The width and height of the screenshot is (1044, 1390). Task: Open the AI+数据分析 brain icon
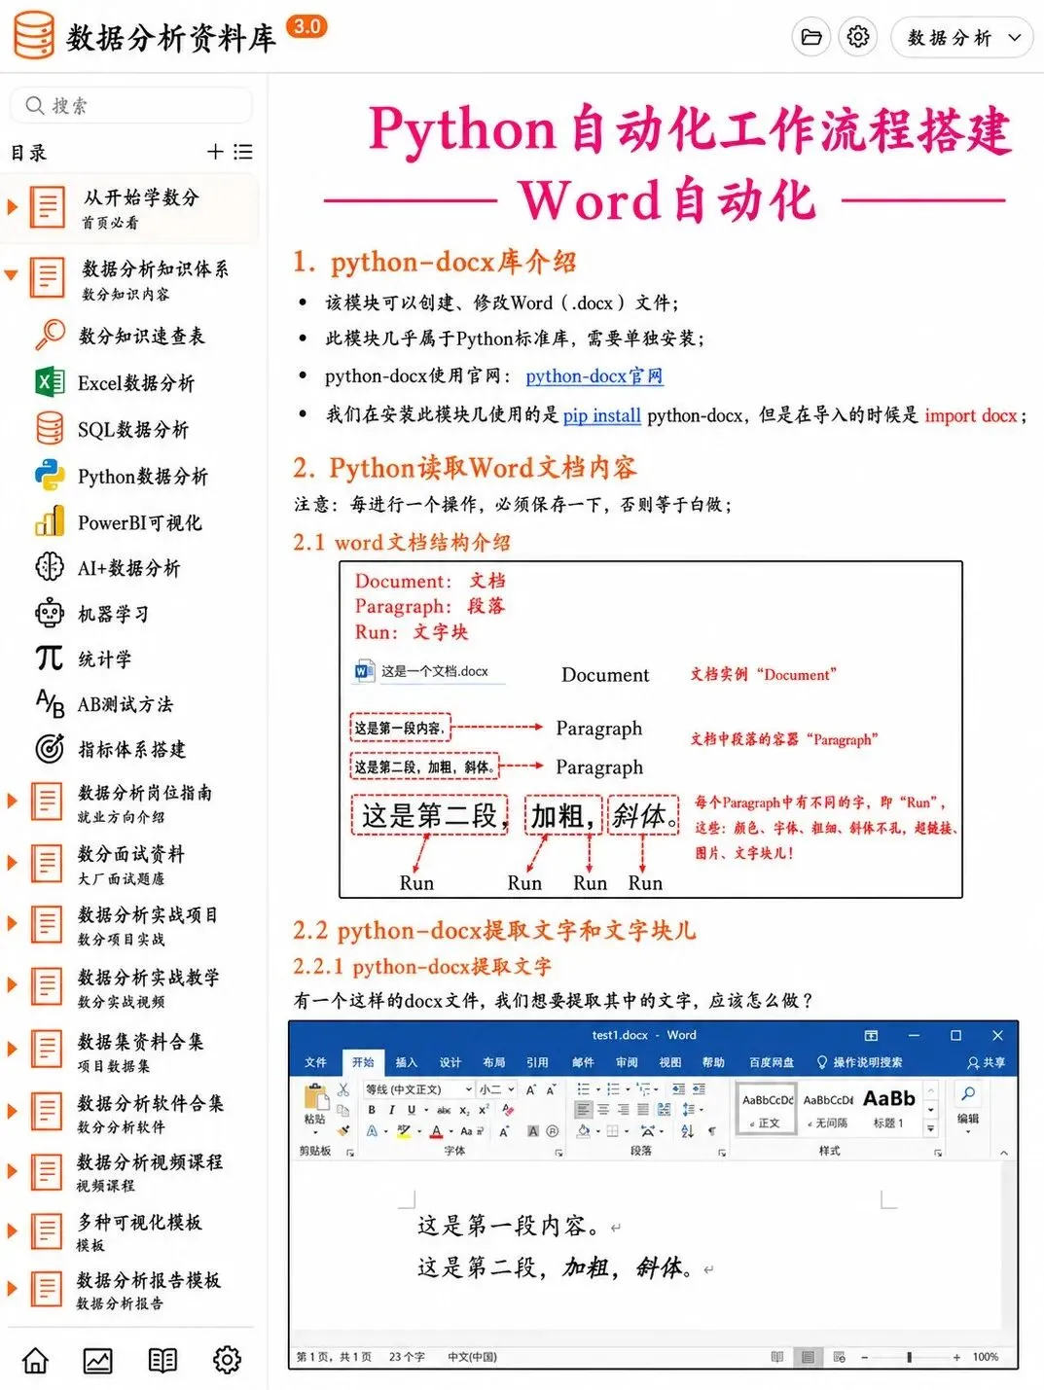pyautogui.click(x=50, y=567)
